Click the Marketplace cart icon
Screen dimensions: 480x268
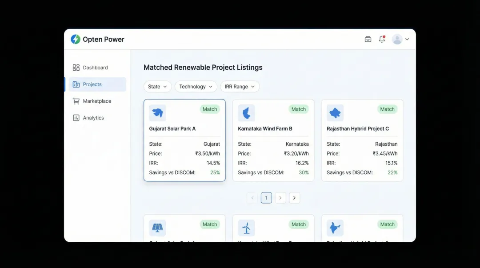click(75, 101)
